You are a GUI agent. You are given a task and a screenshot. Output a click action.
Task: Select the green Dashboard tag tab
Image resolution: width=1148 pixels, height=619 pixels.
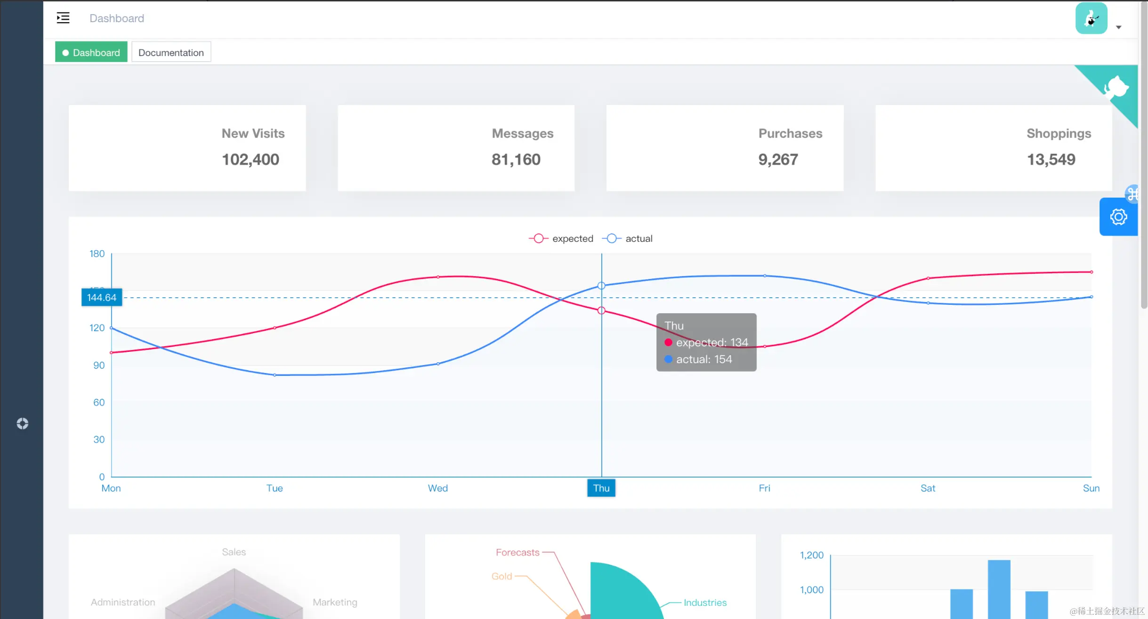coord(91,52)
